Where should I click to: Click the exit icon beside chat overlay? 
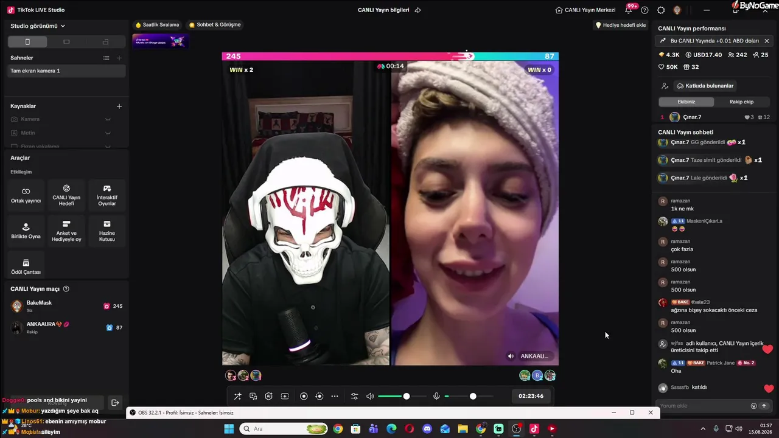tap(115, 402)
